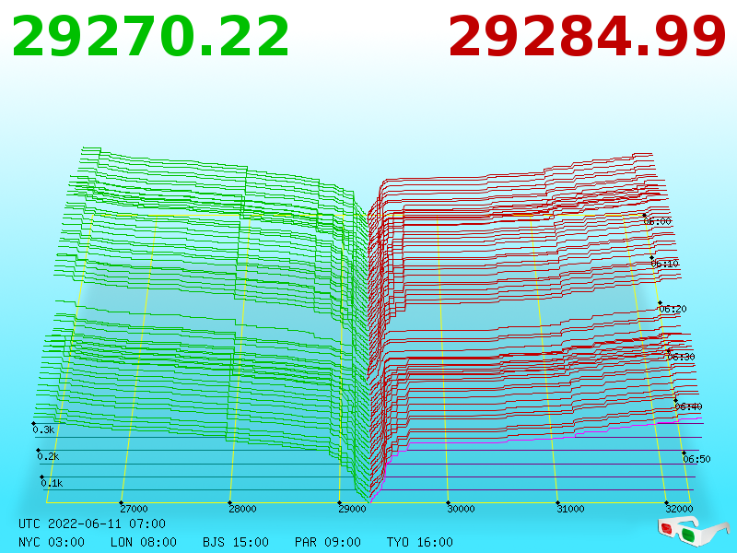Select the 29000 price axis label

[x=352, y=509]
